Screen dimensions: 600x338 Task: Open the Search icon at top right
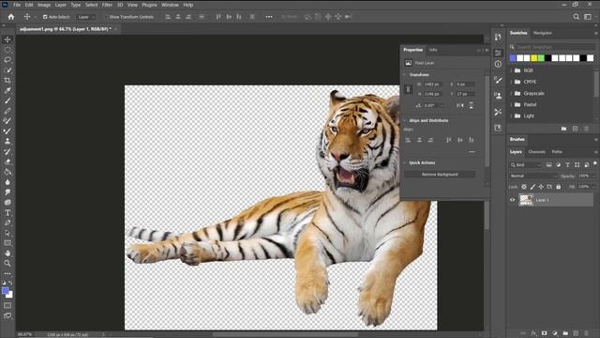pyautogui.click(x=577, y=17)
